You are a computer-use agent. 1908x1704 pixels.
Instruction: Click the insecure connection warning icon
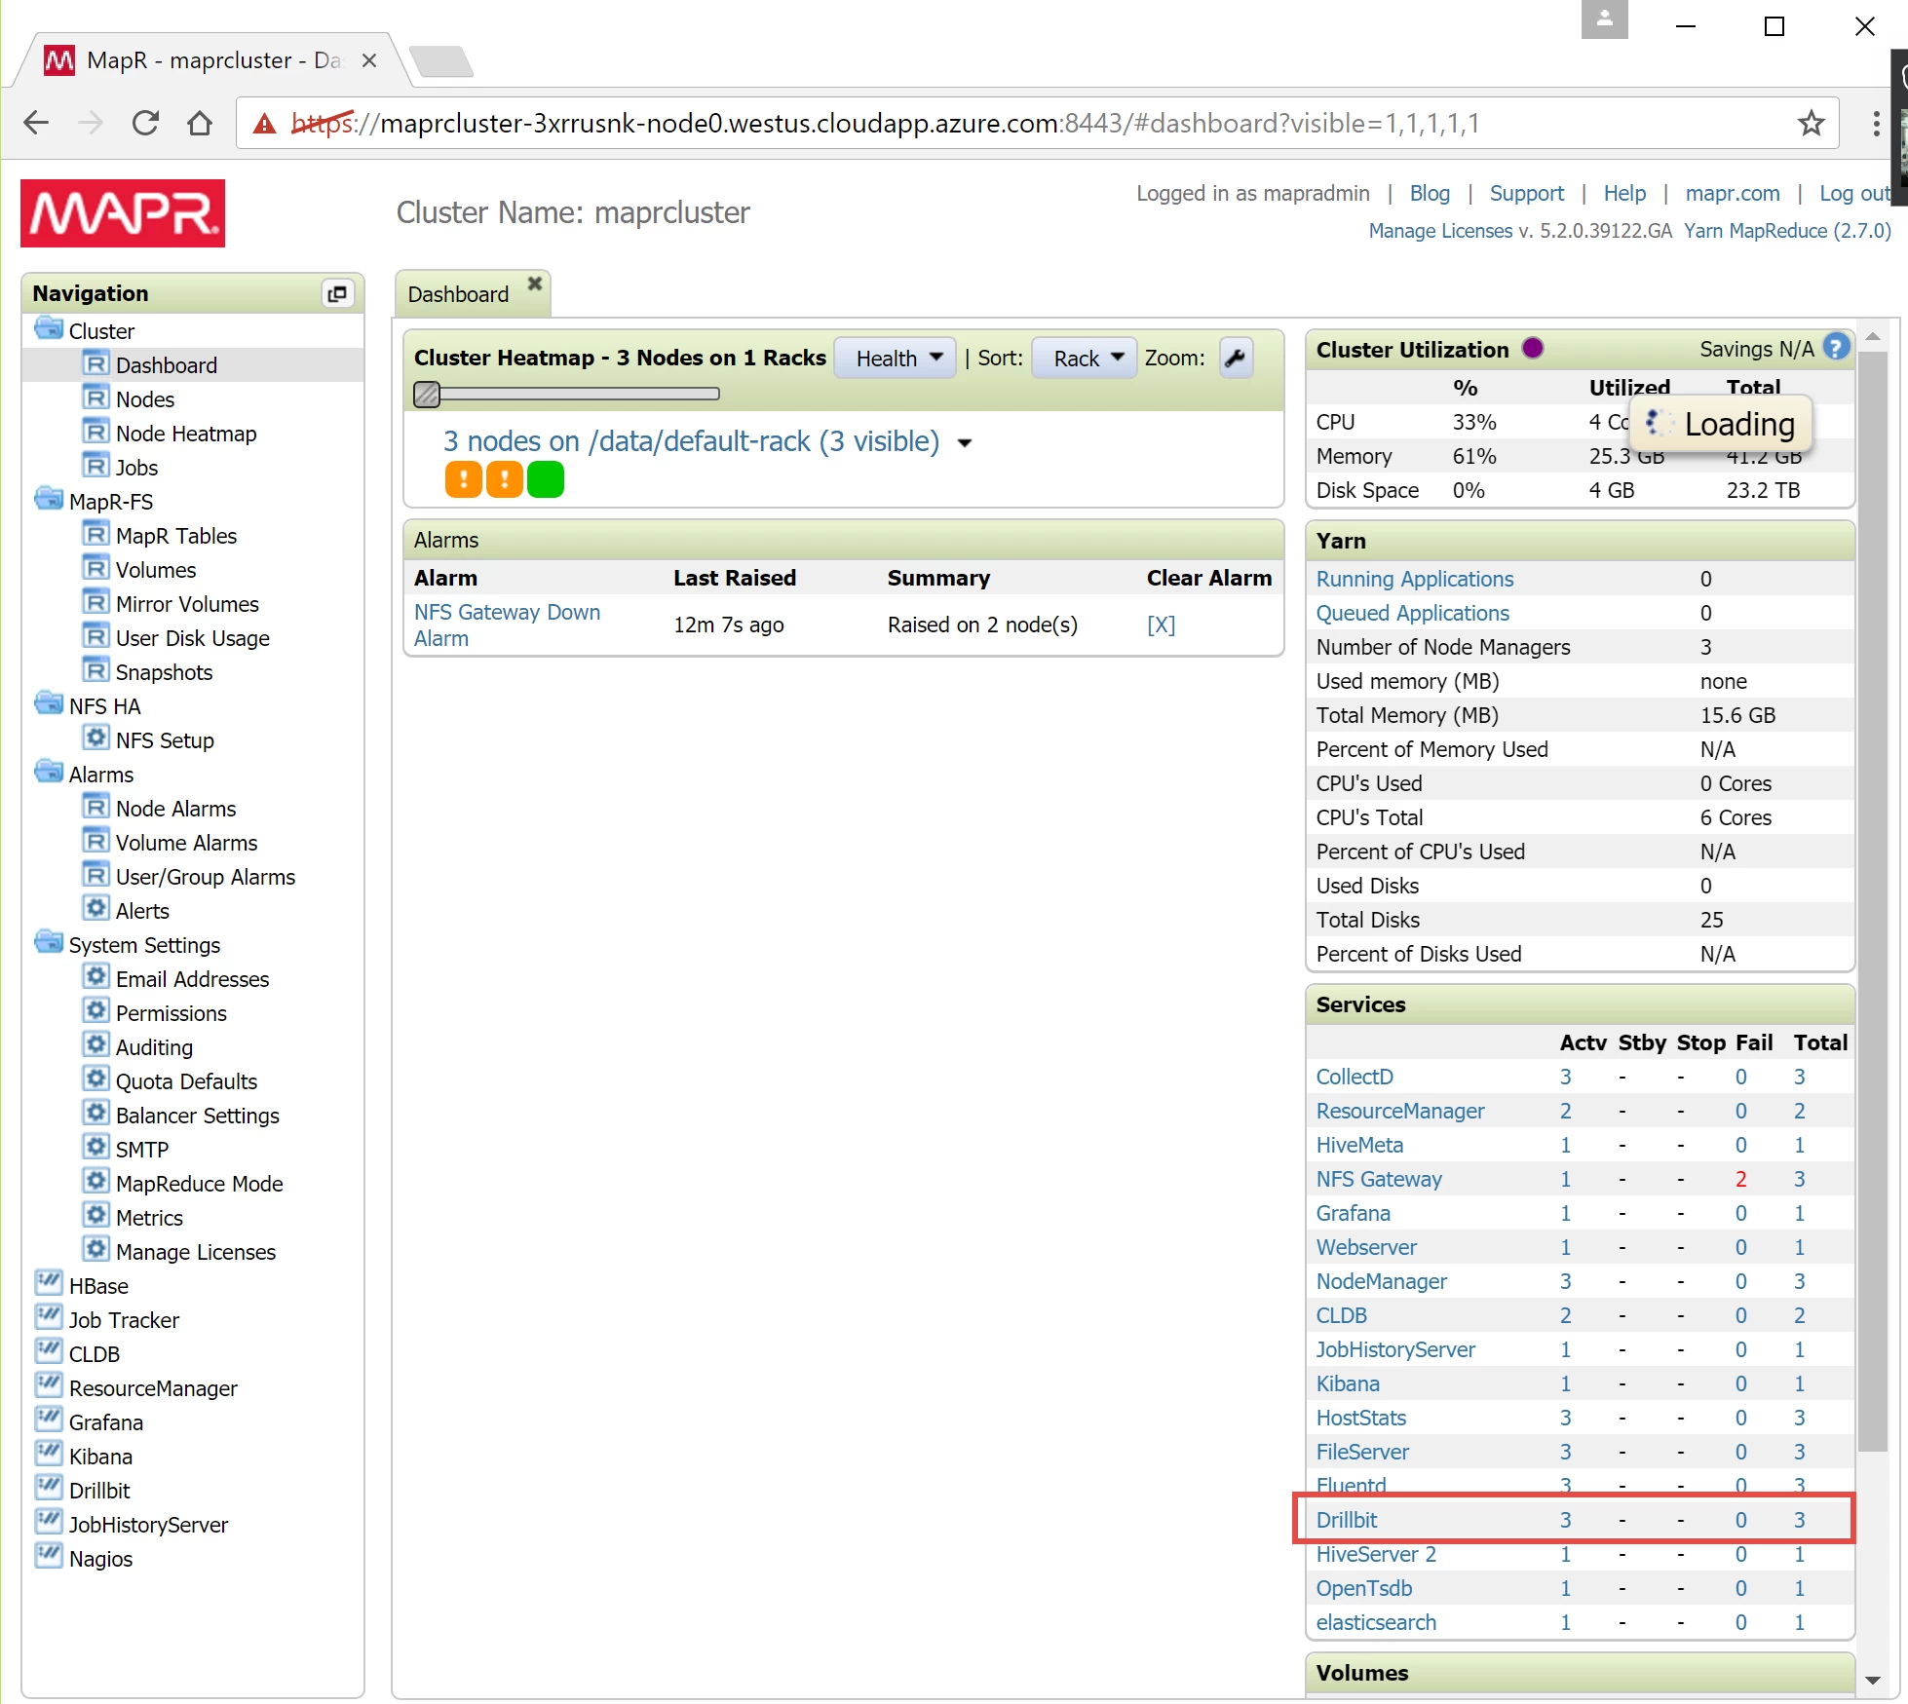[264, 124]
